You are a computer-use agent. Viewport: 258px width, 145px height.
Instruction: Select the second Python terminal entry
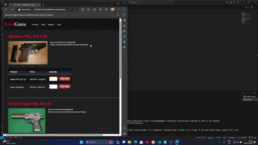tap(250, 100)
